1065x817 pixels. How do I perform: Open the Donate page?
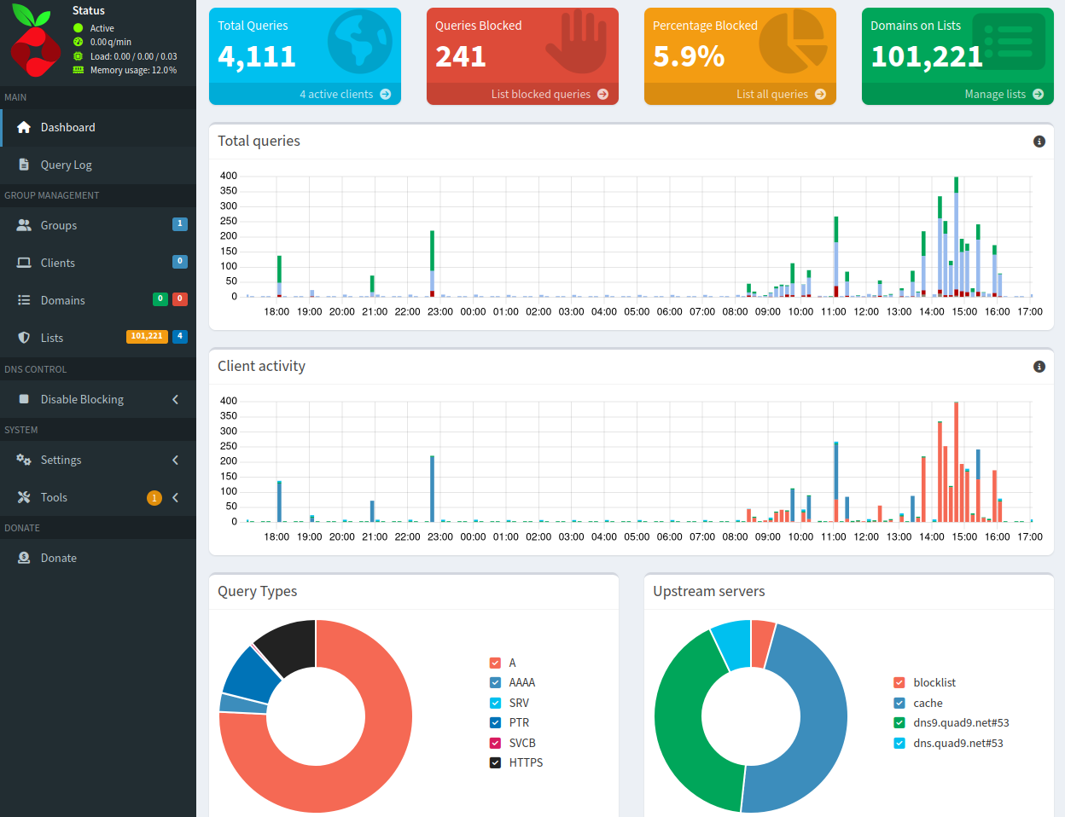pyautogui.click(x=58, y=558)
